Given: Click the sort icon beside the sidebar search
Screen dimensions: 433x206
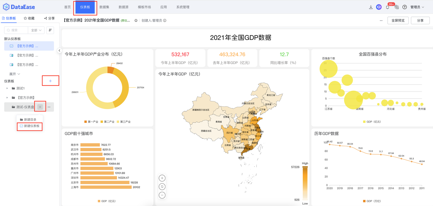Looking at the screenshot, I should click(x=50, y=30).
